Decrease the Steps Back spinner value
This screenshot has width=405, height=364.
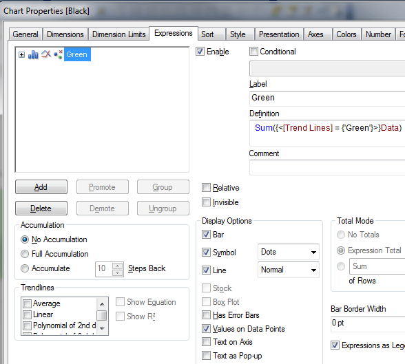[x=118, y=272]
